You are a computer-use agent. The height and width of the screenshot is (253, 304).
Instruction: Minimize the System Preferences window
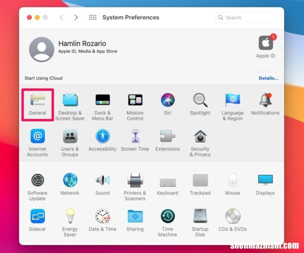[x=37, y=17]
